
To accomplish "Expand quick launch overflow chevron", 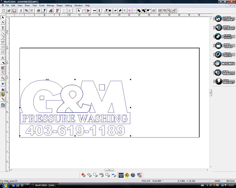I will pos(28,184).
